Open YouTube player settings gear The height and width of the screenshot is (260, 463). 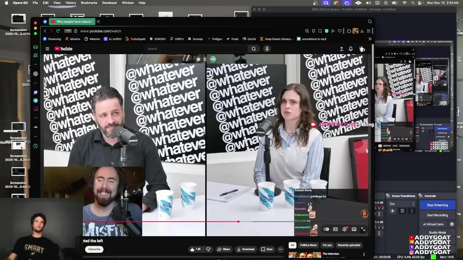(x=344, y=229)
